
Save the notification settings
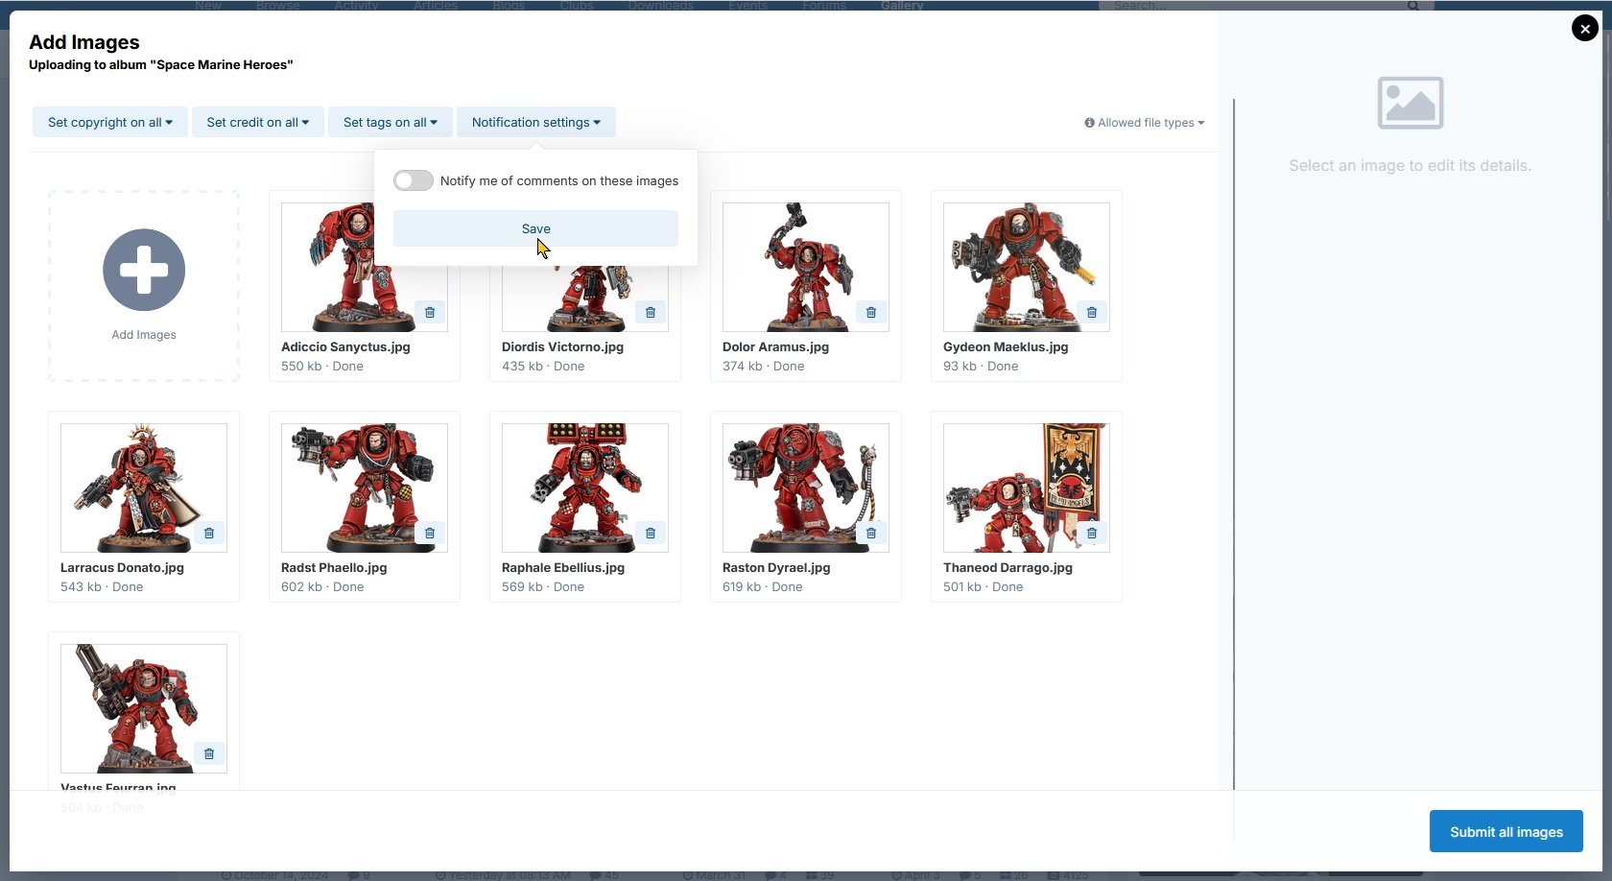pyautogui.click(x=535, y=228)
